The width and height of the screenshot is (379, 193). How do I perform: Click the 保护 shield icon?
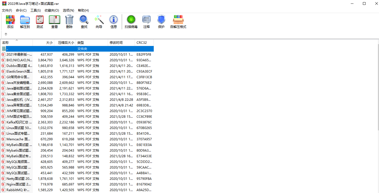pos(161,20)
